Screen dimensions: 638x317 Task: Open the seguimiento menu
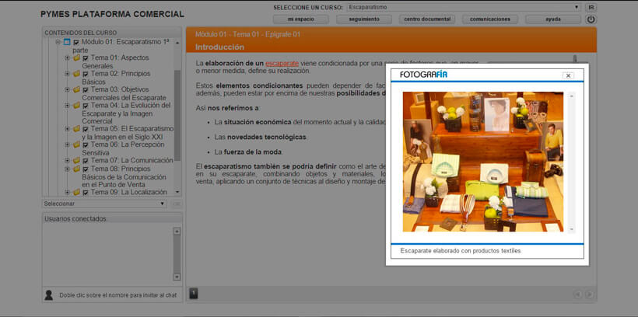click(x=364, y=19)
